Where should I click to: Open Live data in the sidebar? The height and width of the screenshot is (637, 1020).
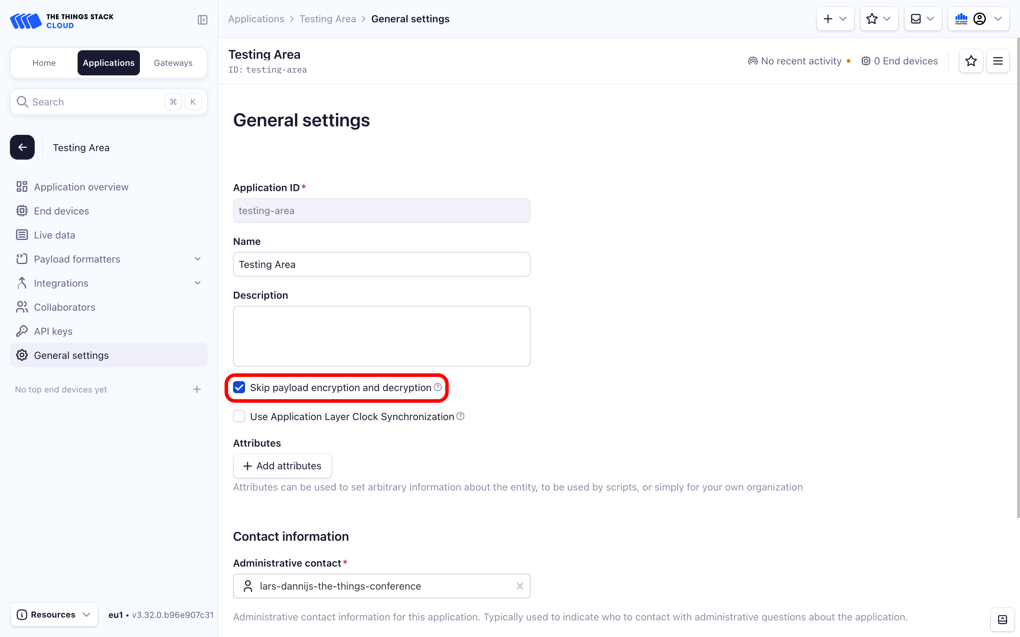pos(55,235)
